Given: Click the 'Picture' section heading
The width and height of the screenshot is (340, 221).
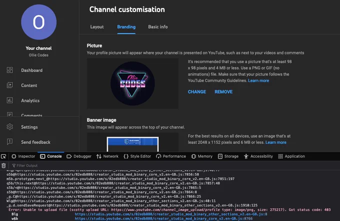Looking at the screenshot, I should (x=94, y=45).
